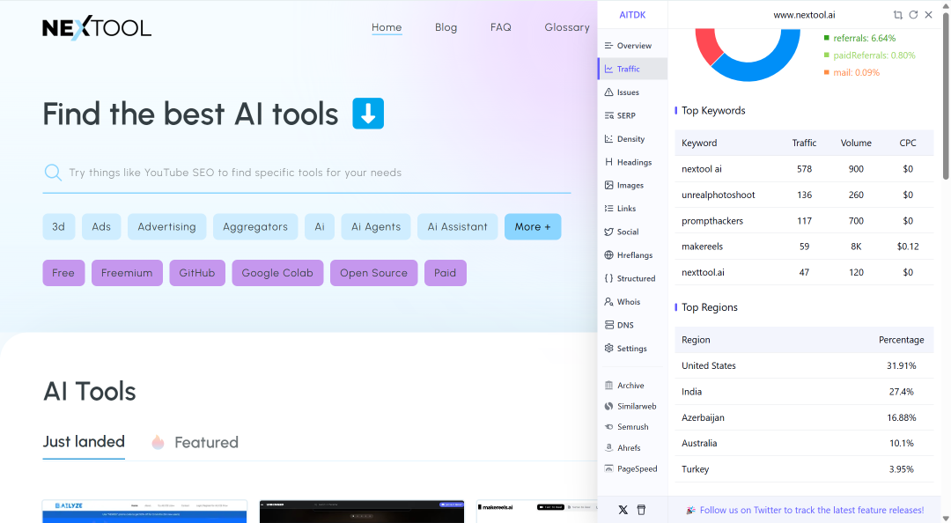Viewport: 951px width, 523px height.
Task: Open the FAQ nav link
Action: pos(500,27)
